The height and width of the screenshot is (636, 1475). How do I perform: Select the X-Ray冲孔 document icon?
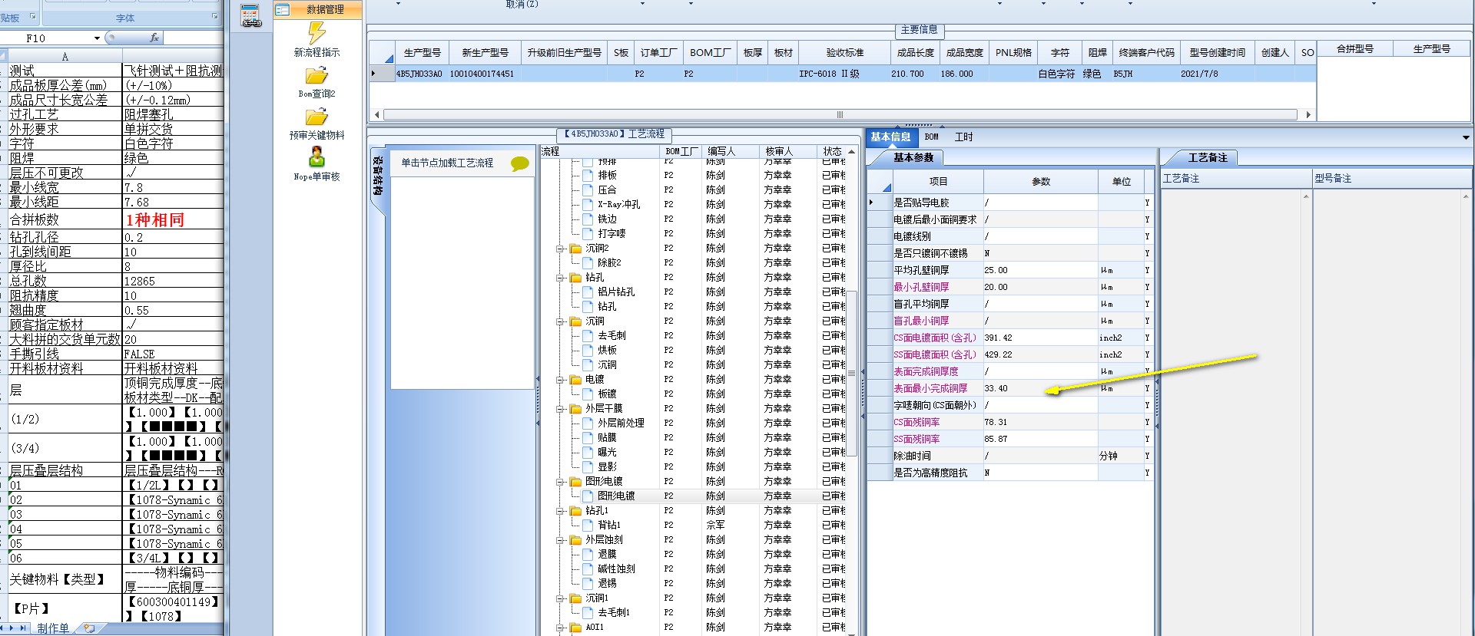tap(588, 205)
